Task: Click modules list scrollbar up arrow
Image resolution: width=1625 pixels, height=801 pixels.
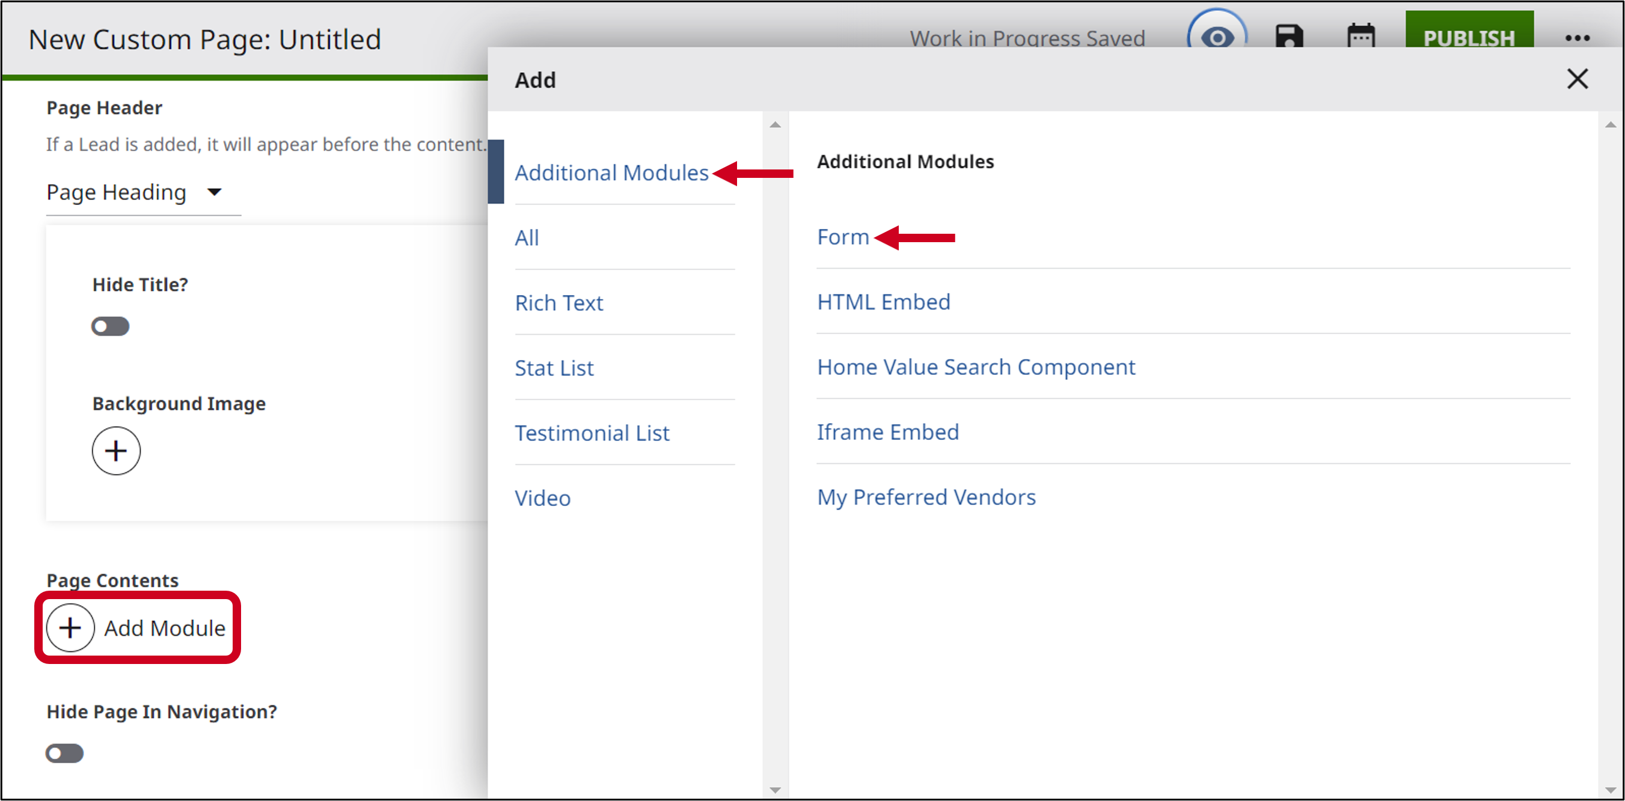Action: click(x=1611, y=124)
